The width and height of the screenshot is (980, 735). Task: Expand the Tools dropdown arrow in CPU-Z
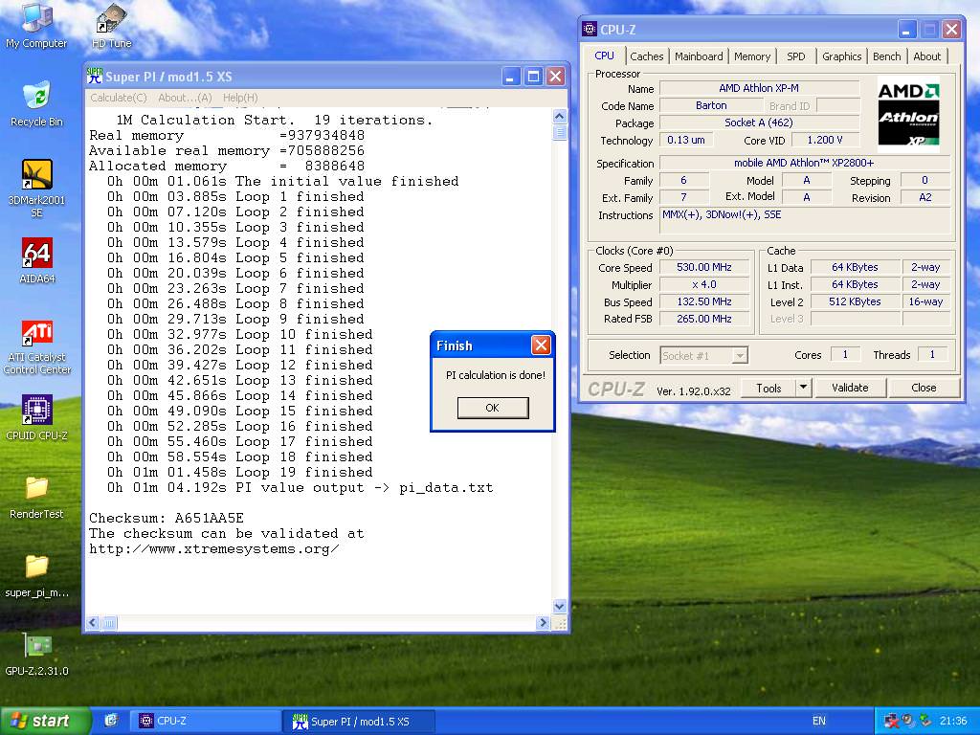click(x=803, y=388)
